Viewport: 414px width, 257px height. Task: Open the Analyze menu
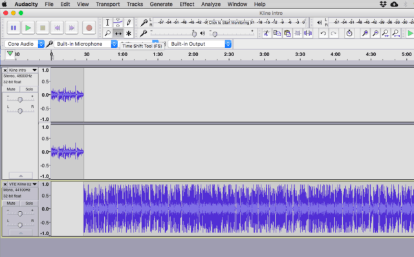211,5
